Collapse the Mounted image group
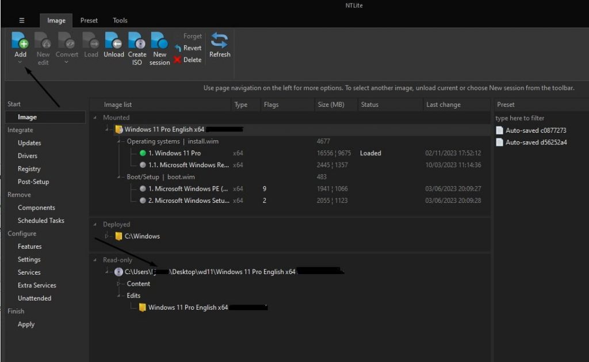589x362 pixels. click(x=95, y=118)
